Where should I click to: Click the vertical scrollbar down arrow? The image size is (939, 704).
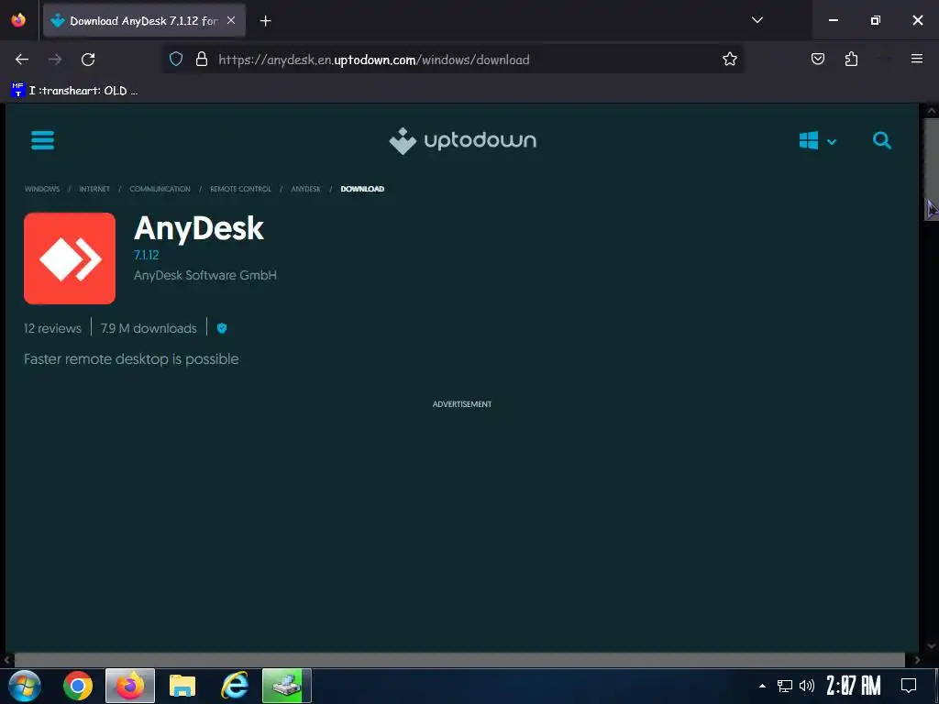pyautogui.click(x=932, y=646)
